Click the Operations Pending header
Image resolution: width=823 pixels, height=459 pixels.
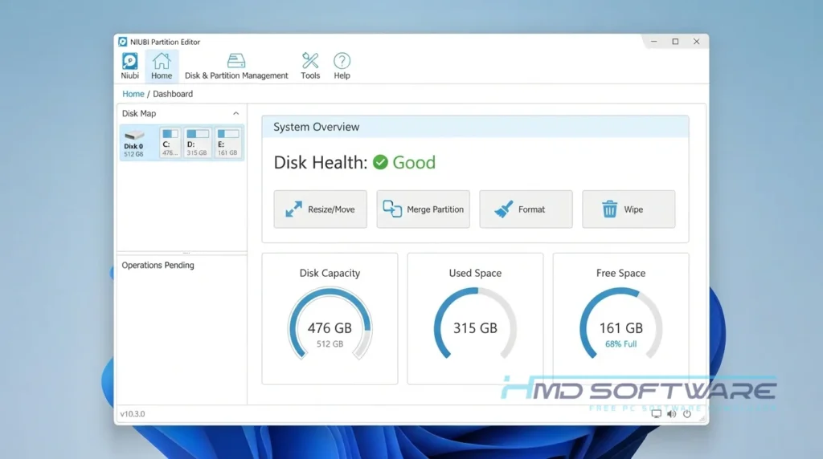tap(158, 265)
